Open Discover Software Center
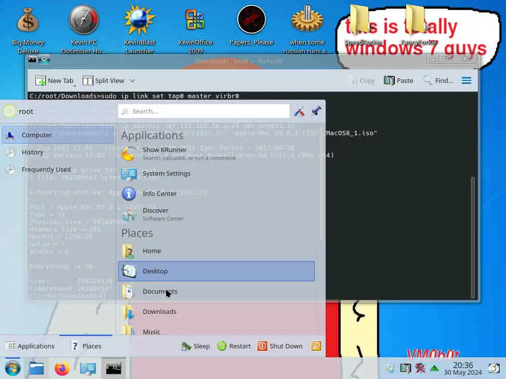The height and width of the screenshot is (379, 506). (216, 214)
